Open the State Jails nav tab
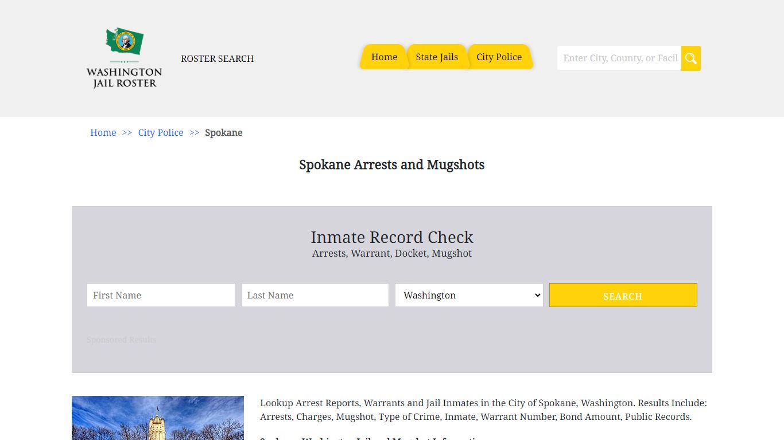Viewport: 784px width, 440px height. coord(437,57)
